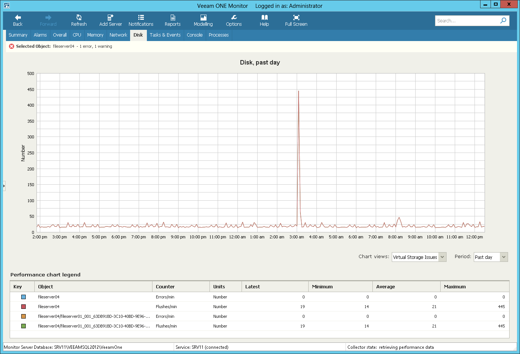This screenshot has width=520, height=354.
Task: Open the Processes tab
Action: pos(219,35)
